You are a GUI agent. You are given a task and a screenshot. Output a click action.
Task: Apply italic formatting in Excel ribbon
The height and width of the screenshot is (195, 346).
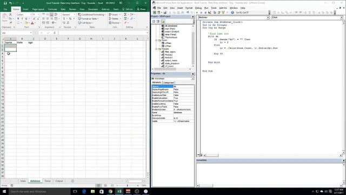click(22, 19)
